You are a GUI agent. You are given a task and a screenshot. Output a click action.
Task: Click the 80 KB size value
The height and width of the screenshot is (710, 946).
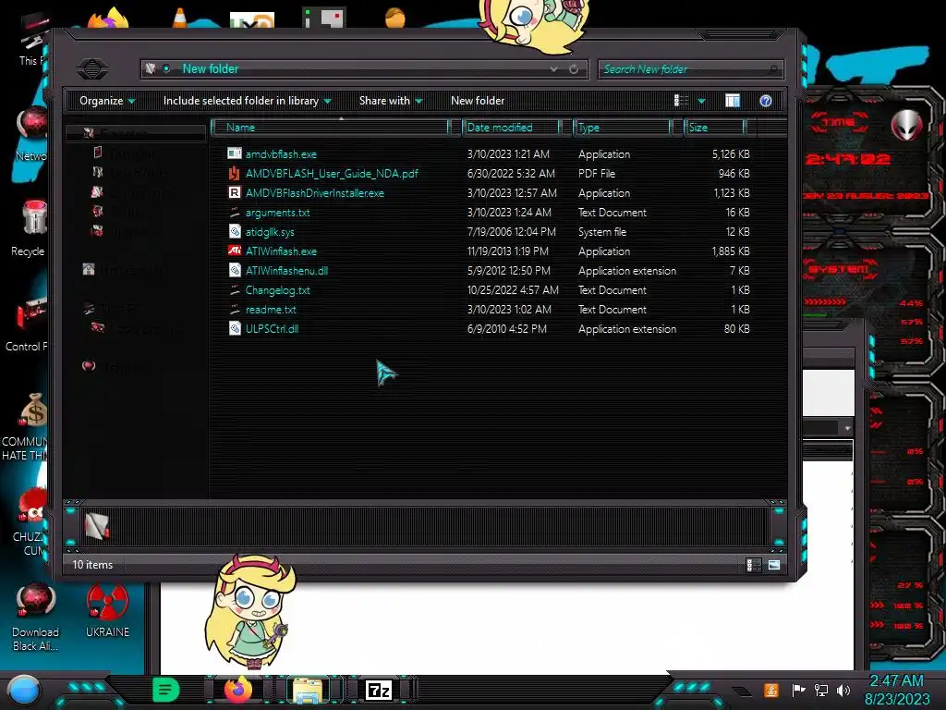pos(736,329)
